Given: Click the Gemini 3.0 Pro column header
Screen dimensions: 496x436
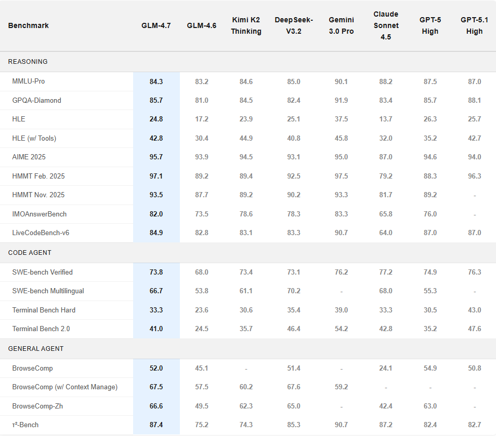Looking at the screenshot, I should tap(341, 25).
